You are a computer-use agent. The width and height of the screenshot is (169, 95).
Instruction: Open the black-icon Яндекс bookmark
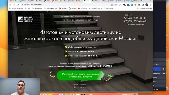73,8
